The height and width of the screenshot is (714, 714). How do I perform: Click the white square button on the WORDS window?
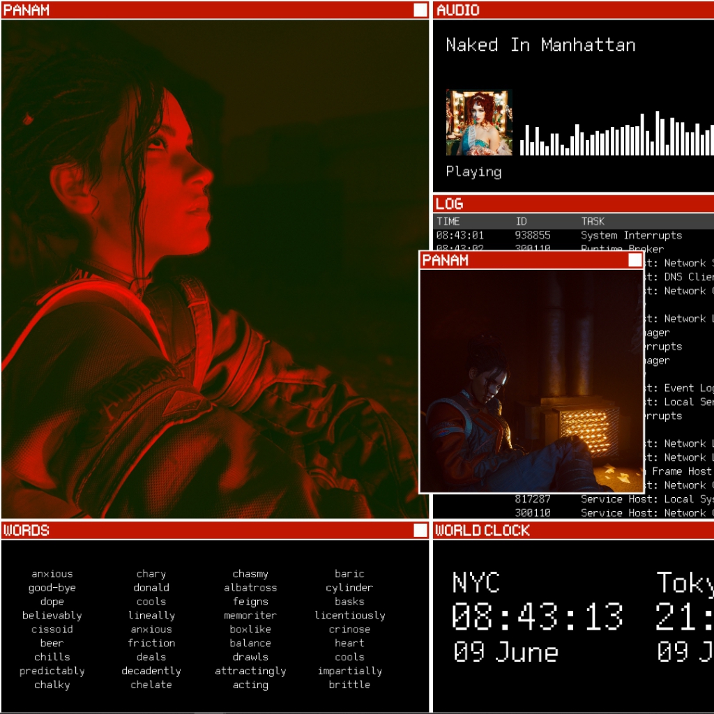click(x=420, y=530)
